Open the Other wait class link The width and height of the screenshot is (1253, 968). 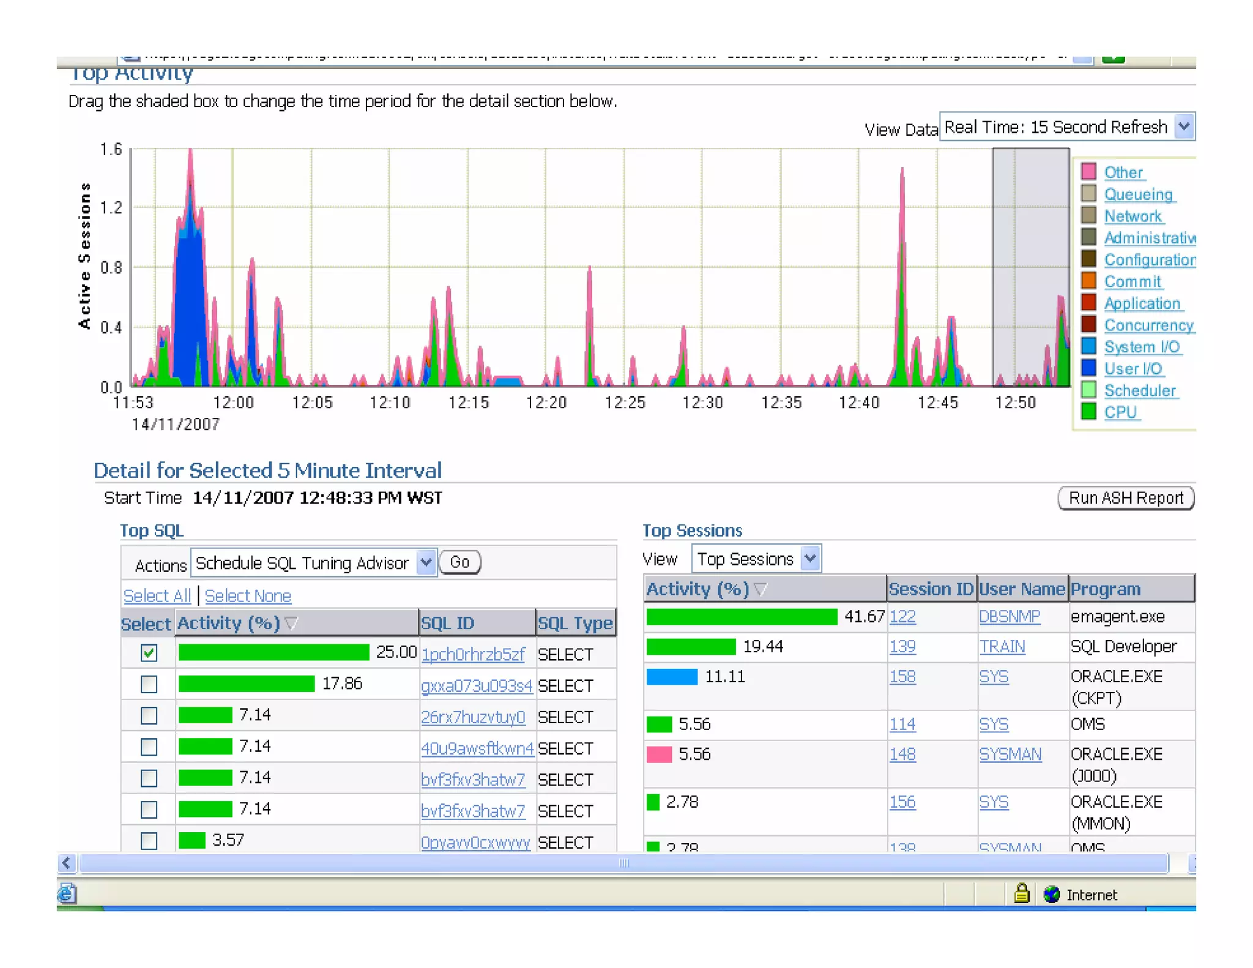click(1123, 173)
